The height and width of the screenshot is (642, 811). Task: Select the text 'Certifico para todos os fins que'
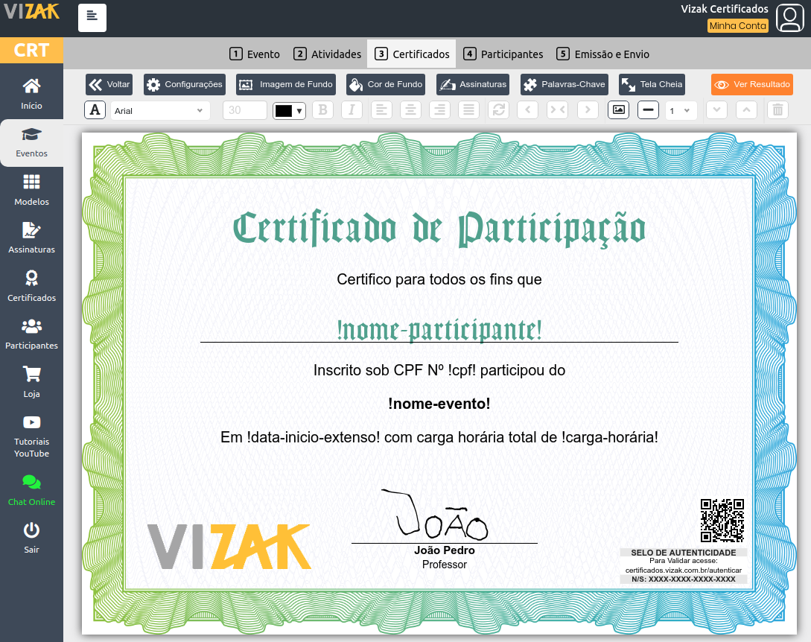tap(439, 279)
